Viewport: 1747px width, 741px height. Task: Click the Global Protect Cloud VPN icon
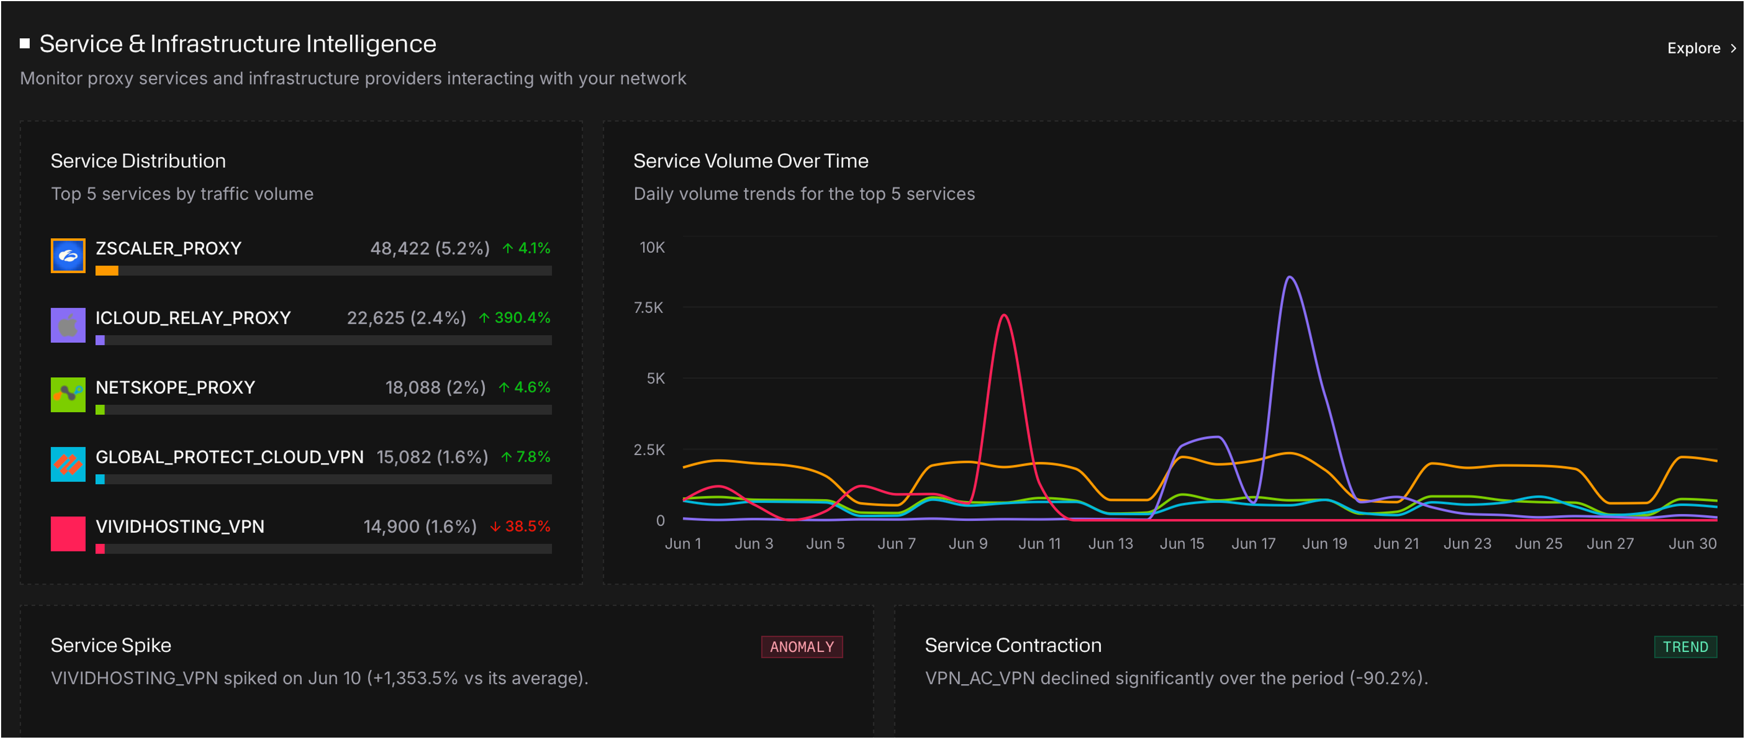(x=68, y=465)
